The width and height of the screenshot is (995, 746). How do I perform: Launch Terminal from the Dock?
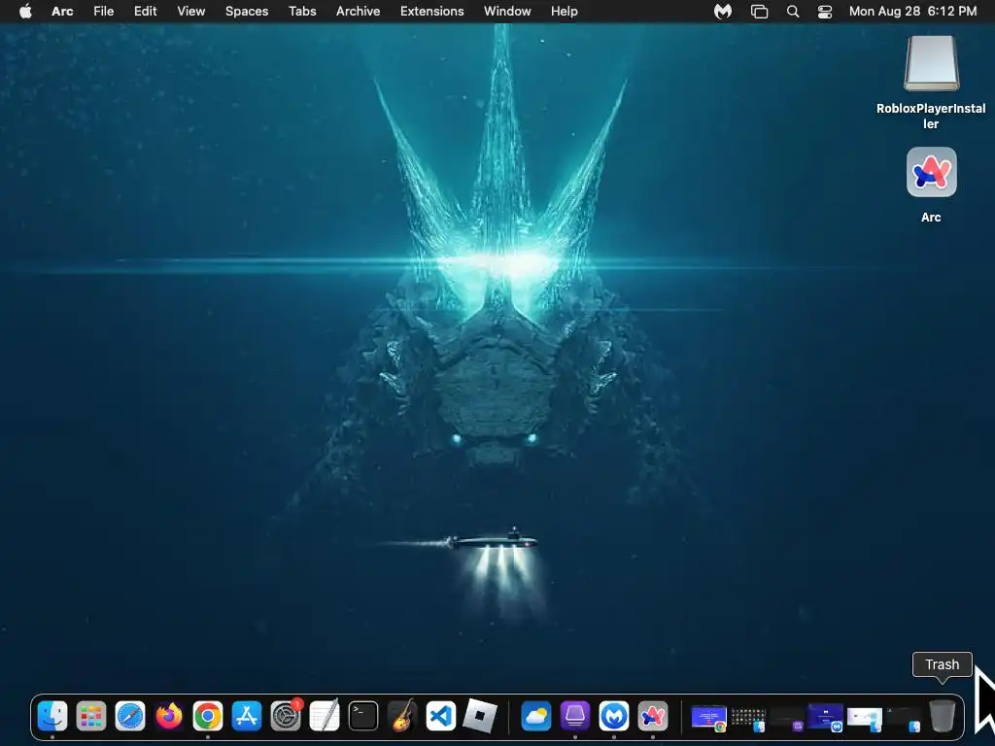363,716
